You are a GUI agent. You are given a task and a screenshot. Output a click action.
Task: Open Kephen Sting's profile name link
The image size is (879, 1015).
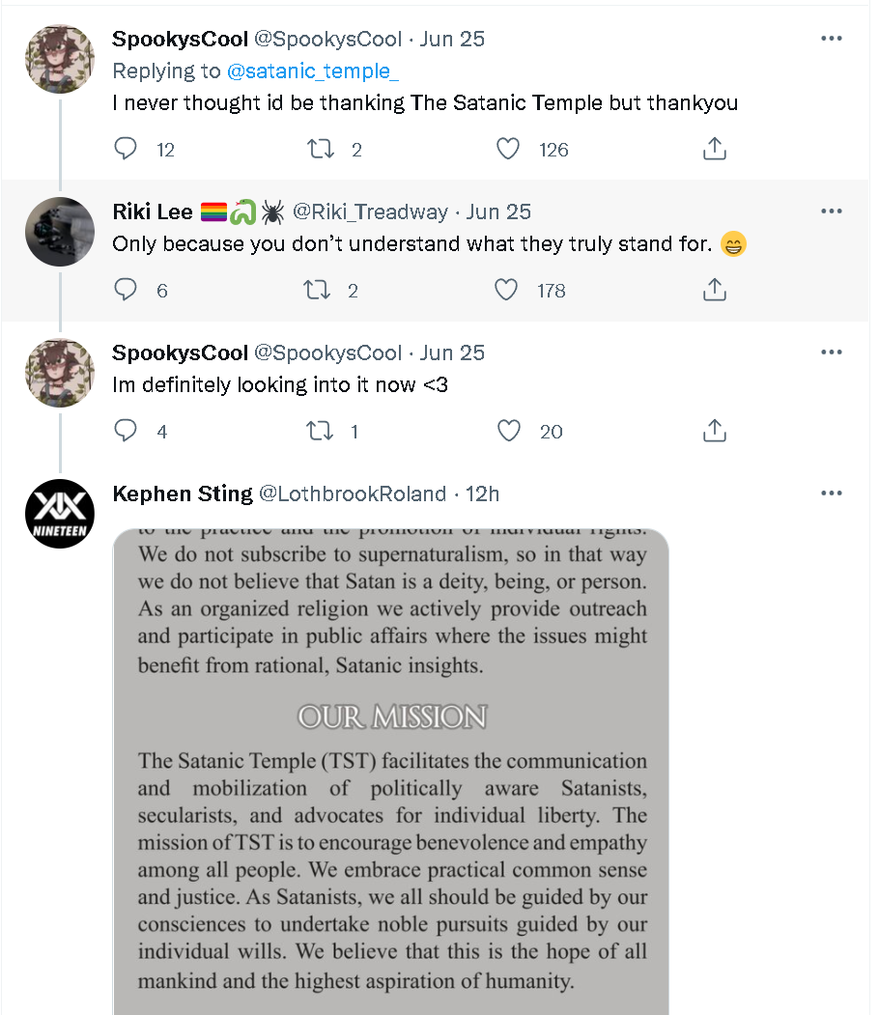click(183, 493)
